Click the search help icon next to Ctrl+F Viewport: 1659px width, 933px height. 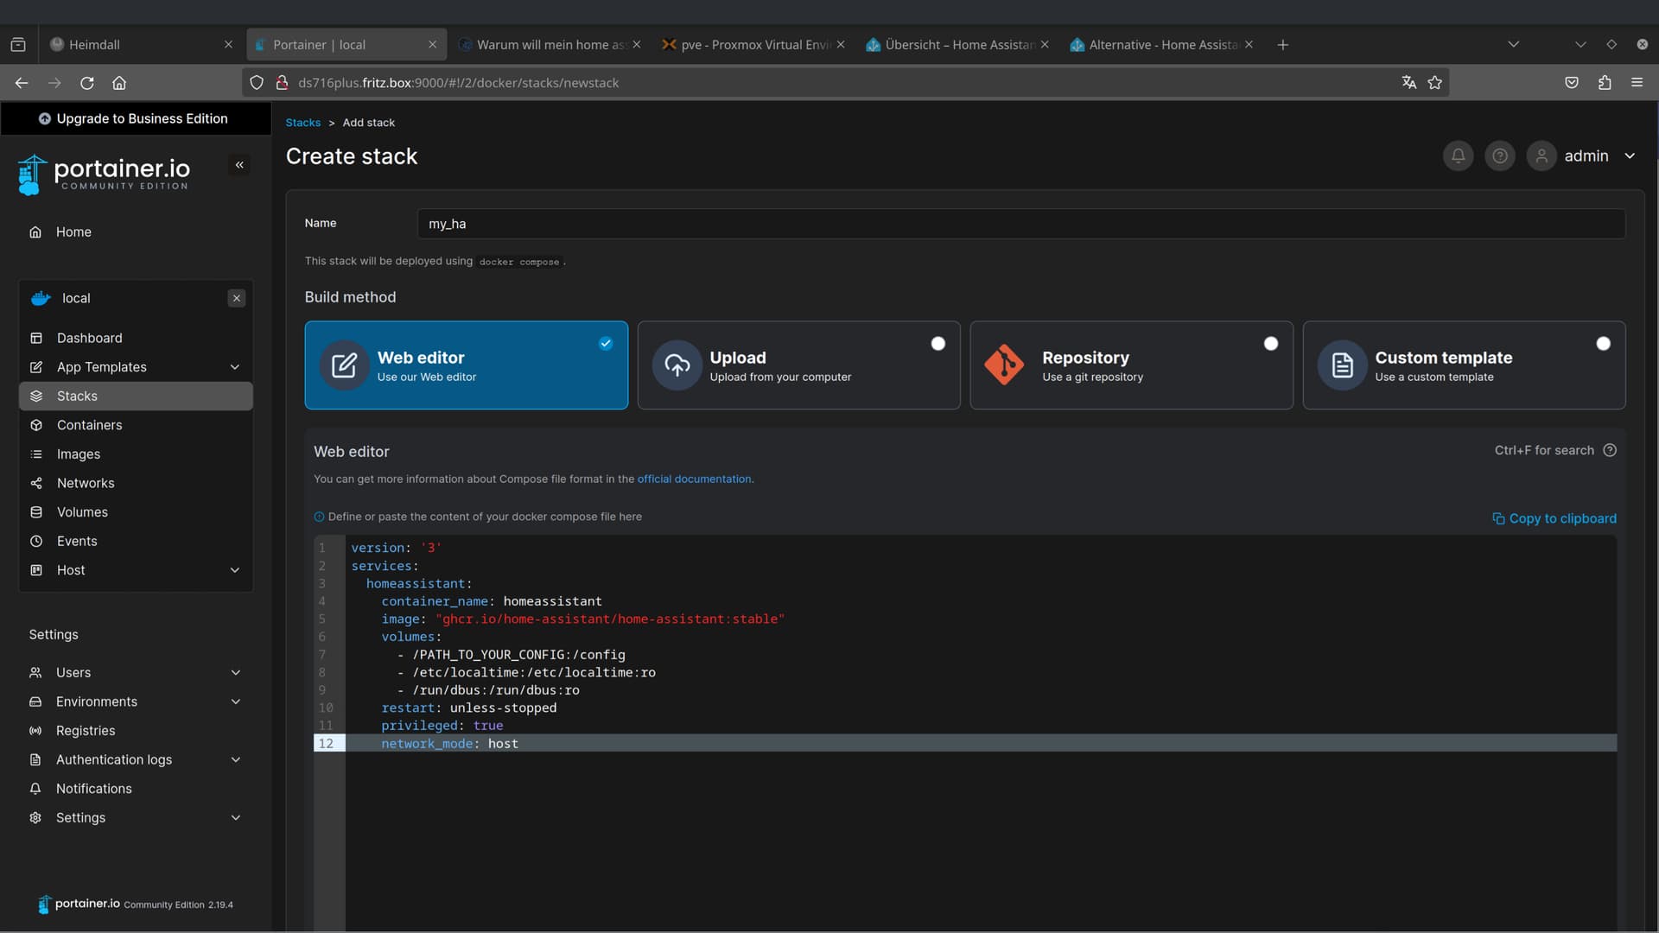pyautogui.click(x=1610, y=450)
